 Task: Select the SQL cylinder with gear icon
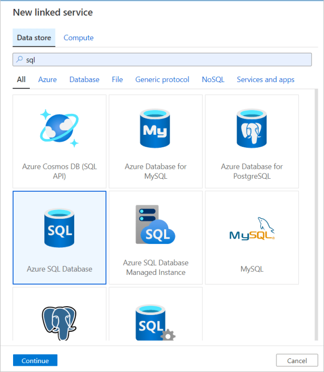(x=156, y=323)
